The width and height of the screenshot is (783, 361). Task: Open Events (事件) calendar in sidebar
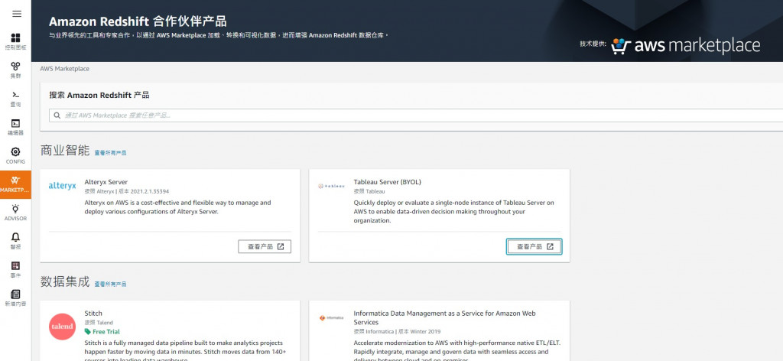15,270
